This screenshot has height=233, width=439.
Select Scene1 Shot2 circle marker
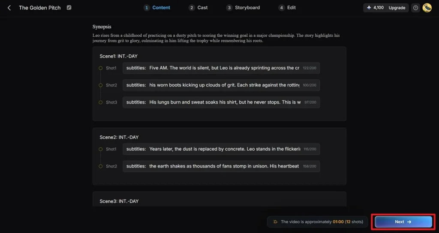(x=100, y=85)
